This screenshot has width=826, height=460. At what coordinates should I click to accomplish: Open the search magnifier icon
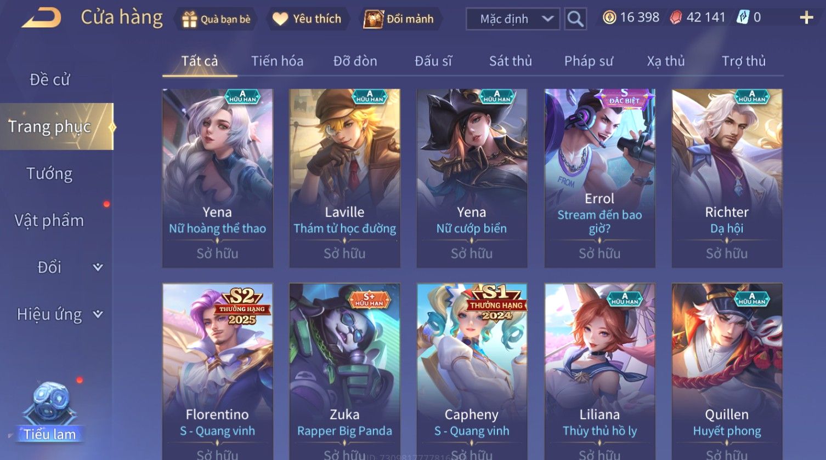(x=575, y=19)
